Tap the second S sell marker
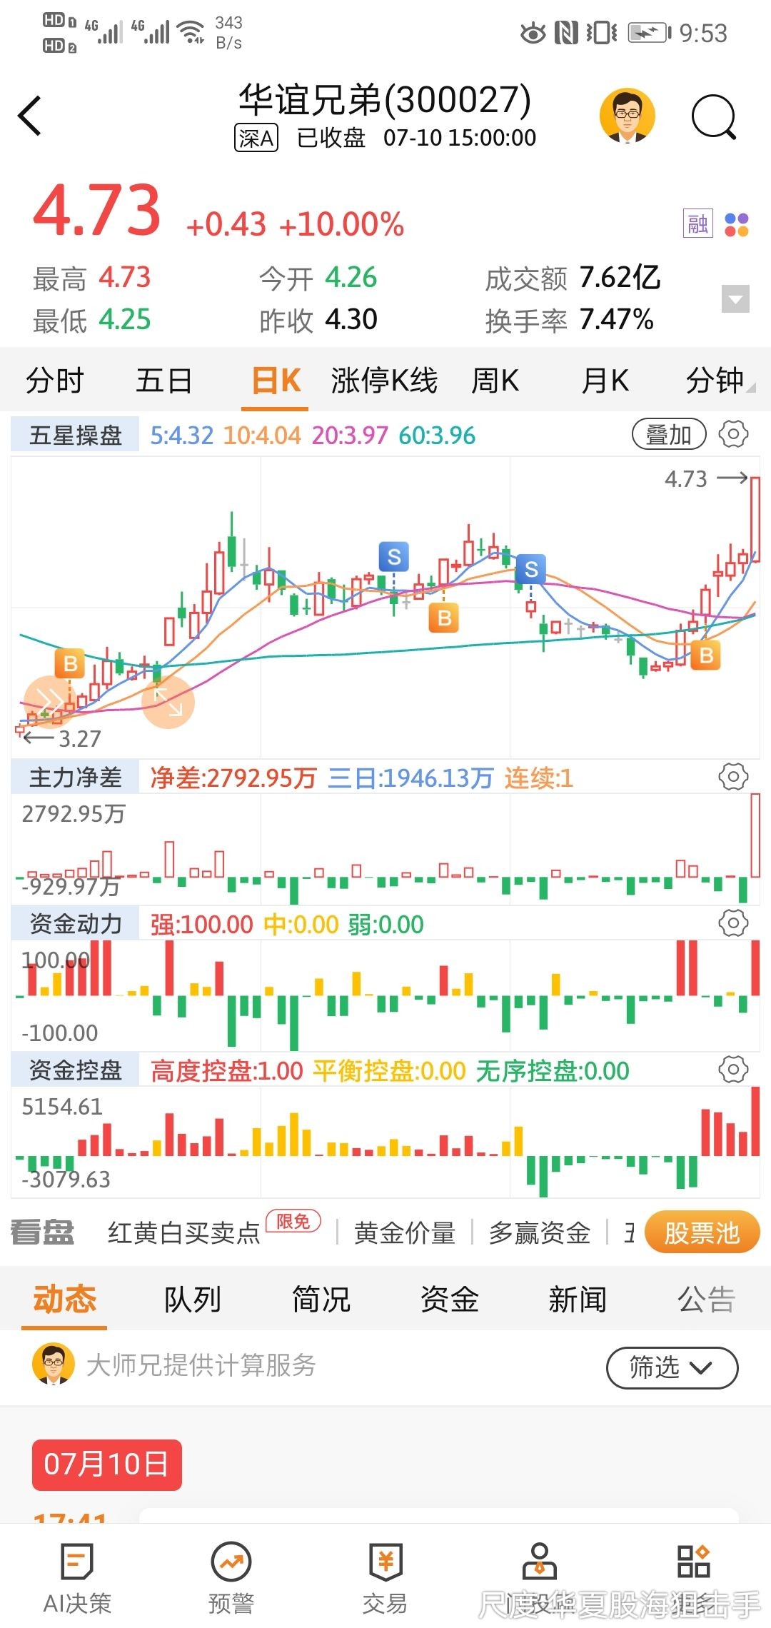Screen dimensions: 771x1628 click(x=531, y=569)
